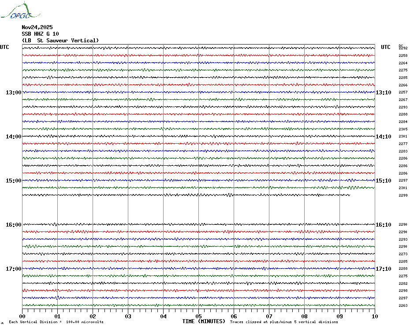Click the Nov24,2025 date label
The height and width of the screenshot is (328, 410).
(x=37, y=27)
